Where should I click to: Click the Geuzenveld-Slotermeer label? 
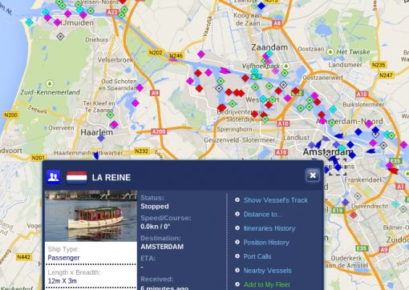(x=239, y=140)
